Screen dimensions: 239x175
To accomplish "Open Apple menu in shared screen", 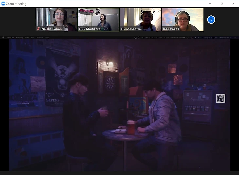I will [x=3, y=38].
